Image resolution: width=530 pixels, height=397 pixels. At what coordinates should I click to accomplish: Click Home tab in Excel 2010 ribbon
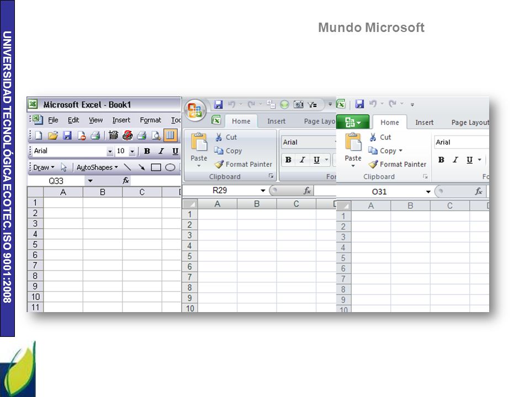[x=389, y=122]
